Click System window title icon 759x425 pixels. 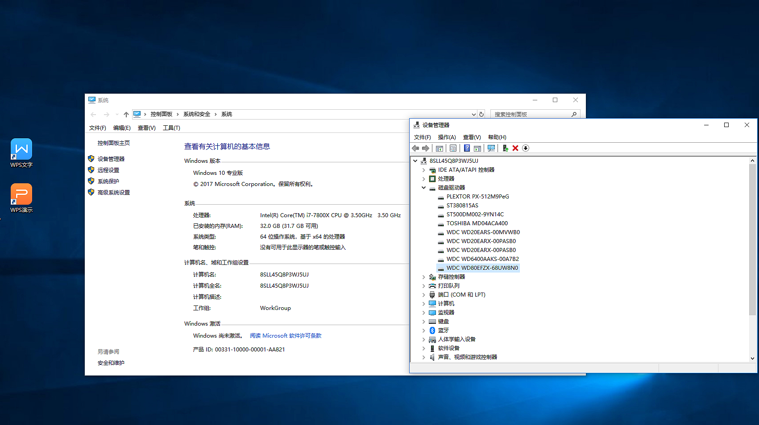92,100
